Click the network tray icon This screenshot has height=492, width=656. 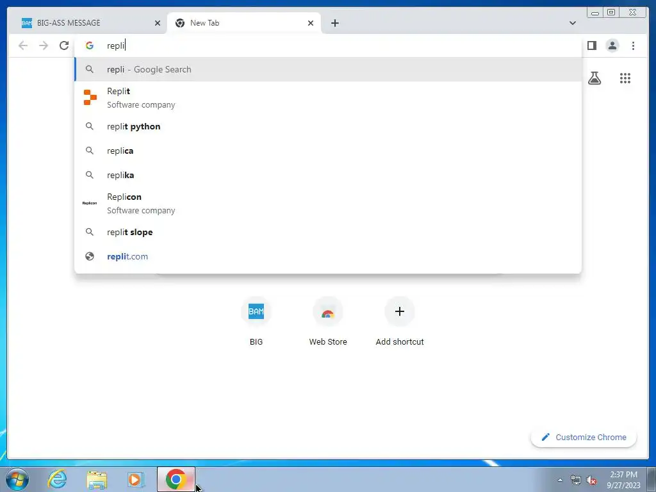pos(576,480)
